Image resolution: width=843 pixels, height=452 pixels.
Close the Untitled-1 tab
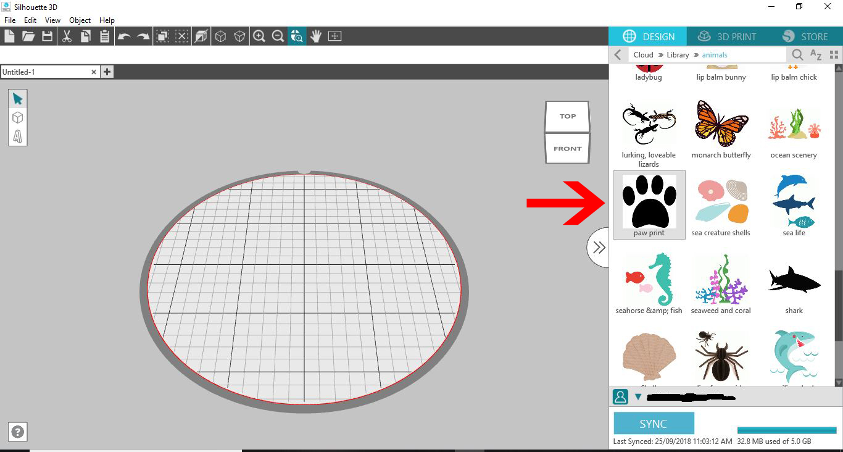[94, 72]
